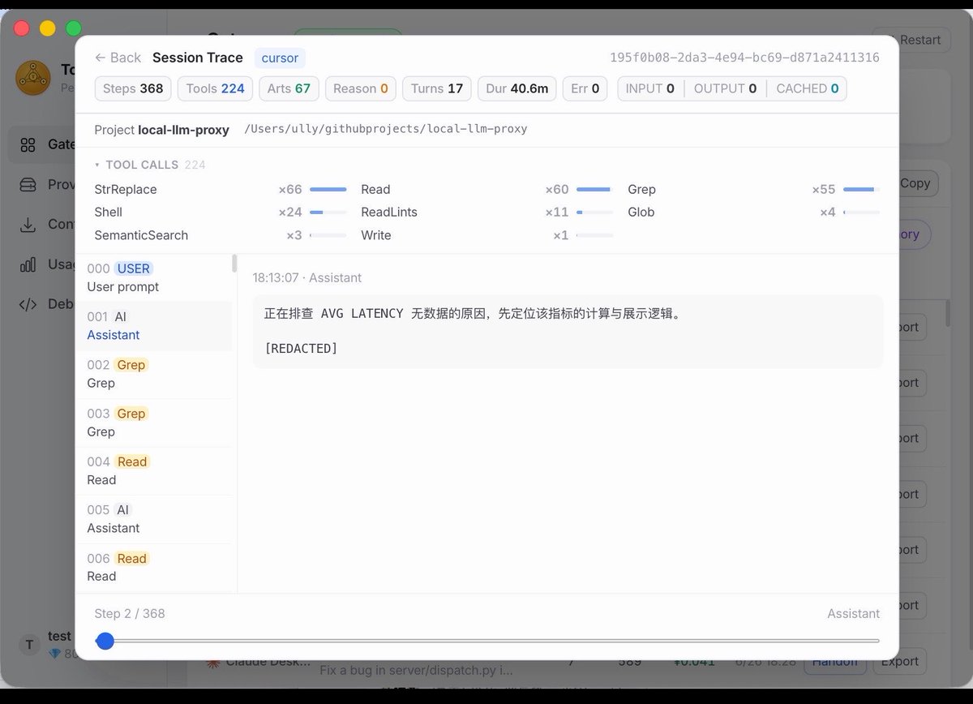973x704 pixels.
Task: Click the test user avatar in sidebar
Action: coord(29,645)
